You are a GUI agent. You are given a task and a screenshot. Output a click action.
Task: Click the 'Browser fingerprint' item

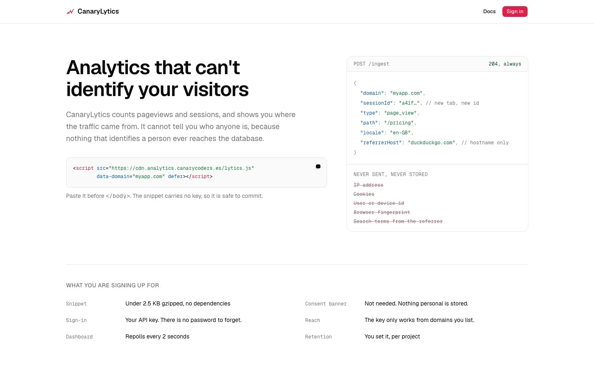coord(382,212)
